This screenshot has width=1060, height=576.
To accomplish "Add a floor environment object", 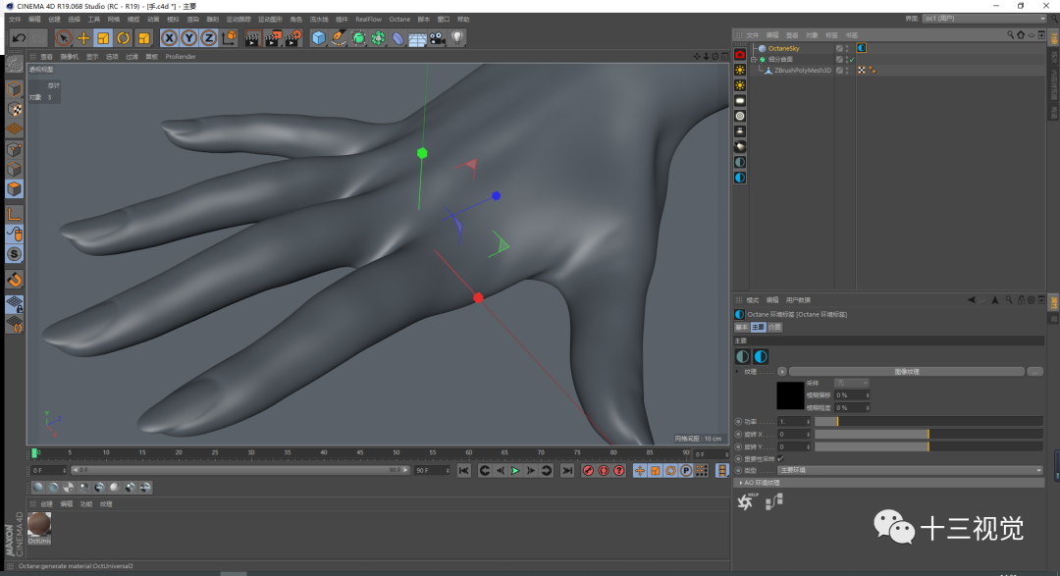I will click(418, 38).
